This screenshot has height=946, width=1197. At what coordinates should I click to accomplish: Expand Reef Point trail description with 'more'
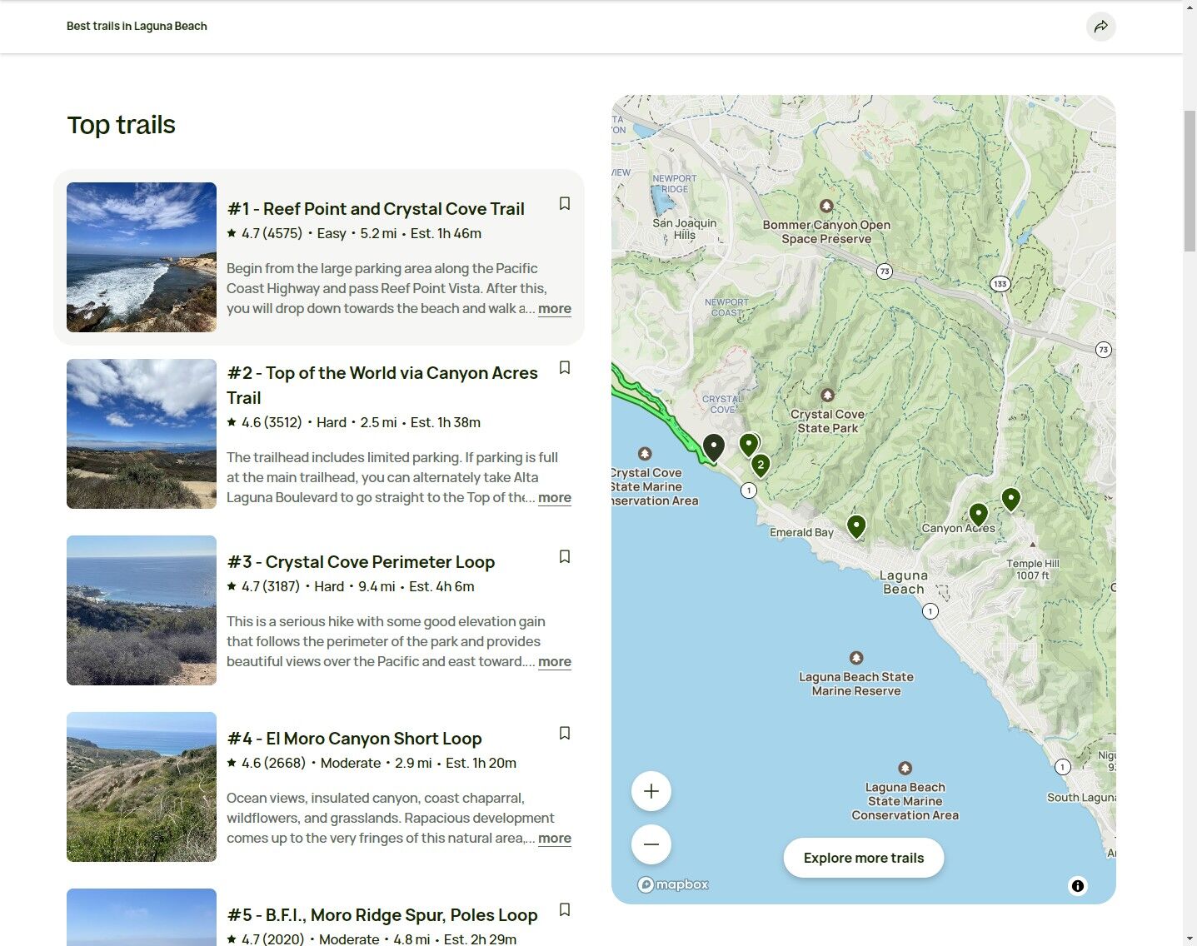tap(555, 309)
